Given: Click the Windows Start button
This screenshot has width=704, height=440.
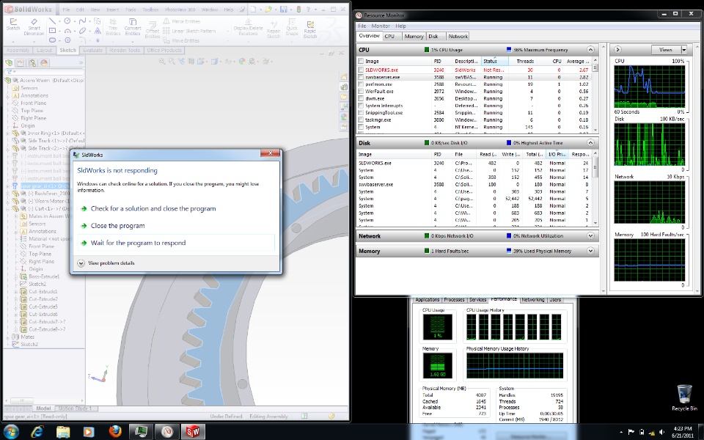Looking at the screenshot, I should (10, 432).
